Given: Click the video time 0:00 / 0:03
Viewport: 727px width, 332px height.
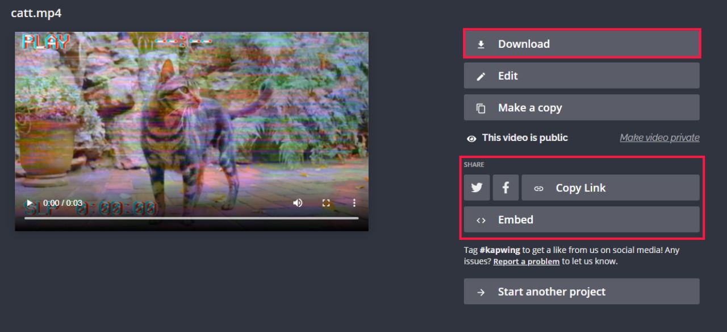Looking at the screenshot, I should (62, 203).
